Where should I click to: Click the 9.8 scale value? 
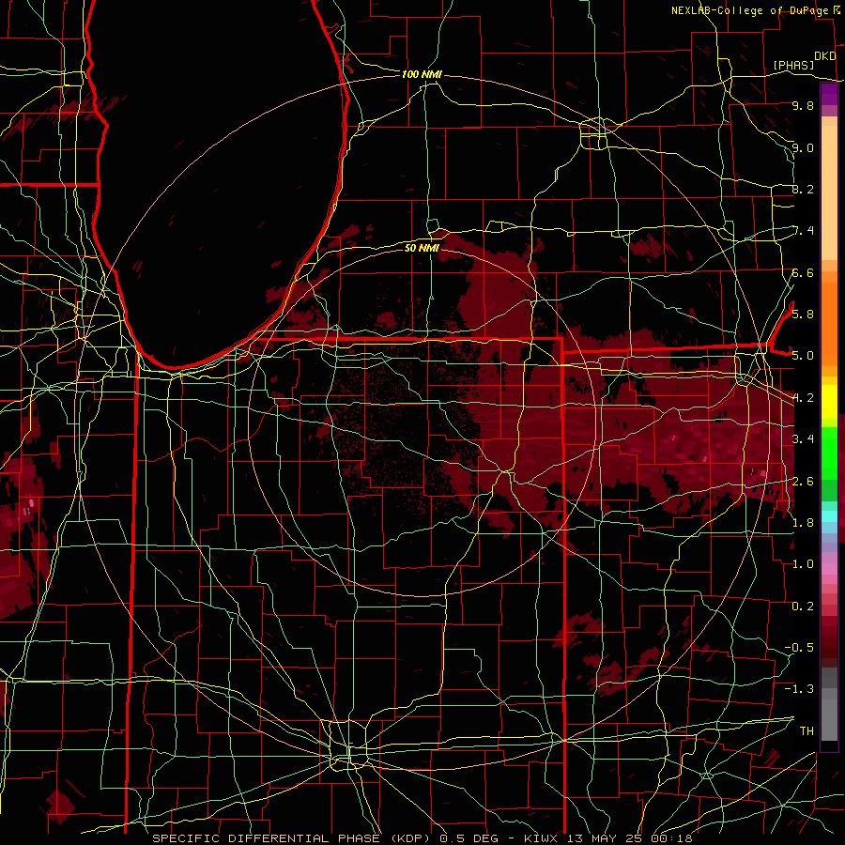[x=803, y=106]
